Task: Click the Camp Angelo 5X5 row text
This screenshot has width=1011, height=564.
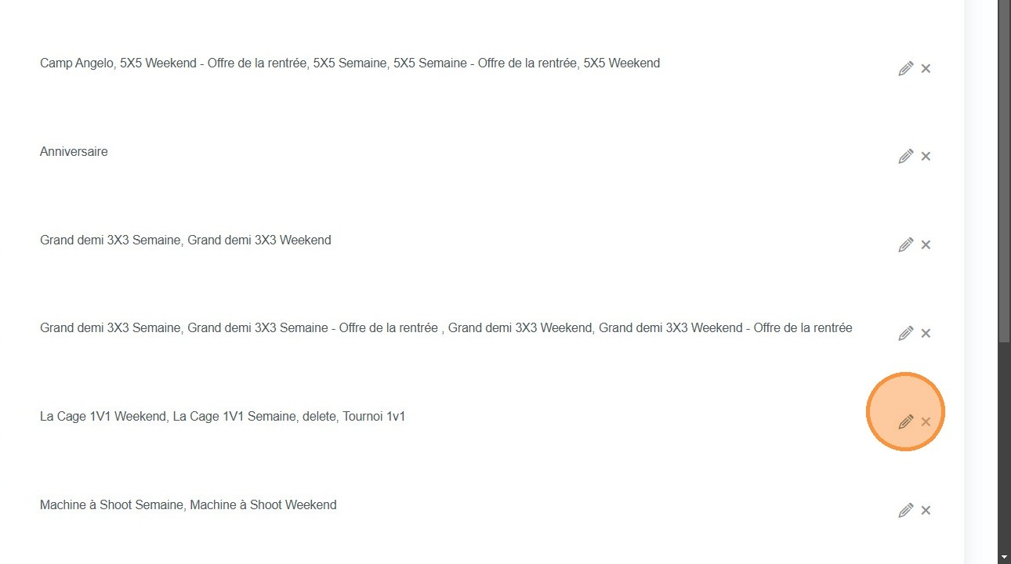Action: coord(350,63)
